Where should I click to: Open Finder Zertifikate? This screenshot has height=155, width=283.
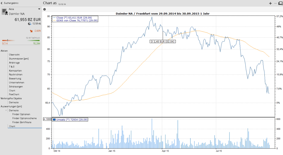click(x=22, y=122)
